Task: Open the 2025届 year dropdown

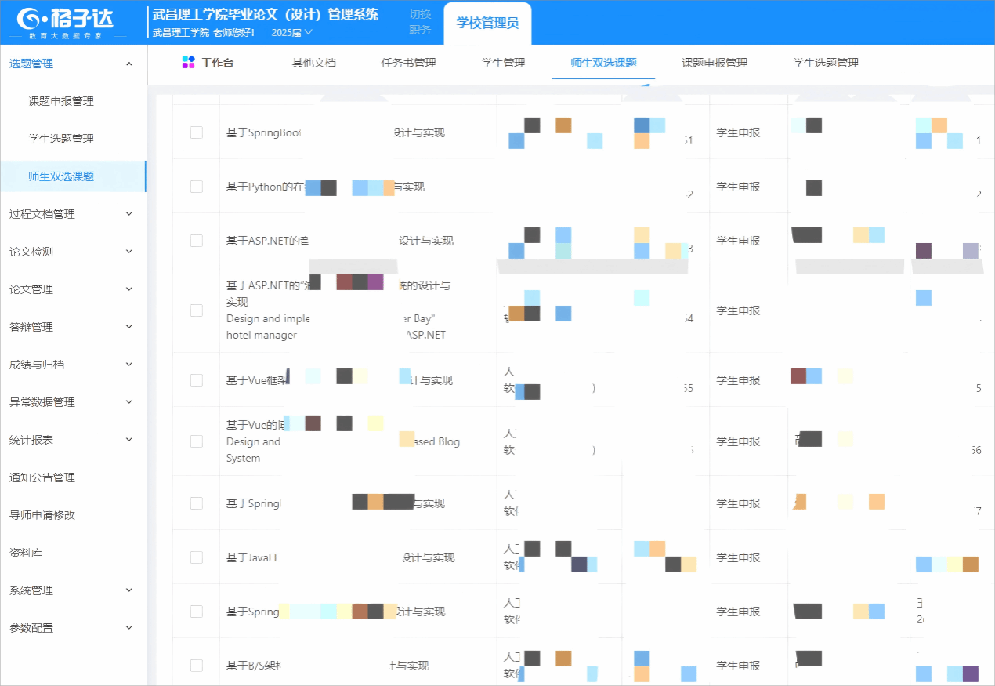Action: (291, 32)
